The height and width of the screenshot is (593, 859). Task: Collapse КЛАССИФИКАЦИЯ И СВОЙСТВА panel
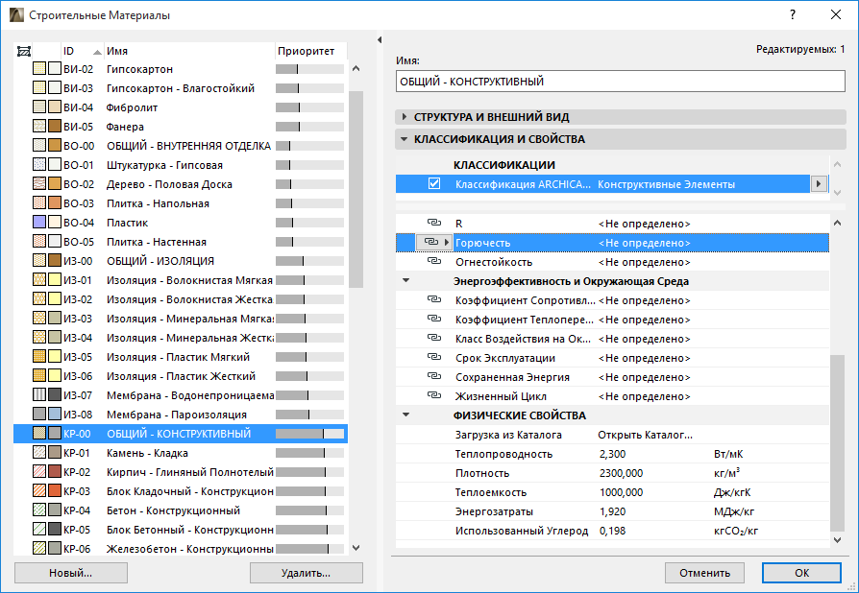405,139
